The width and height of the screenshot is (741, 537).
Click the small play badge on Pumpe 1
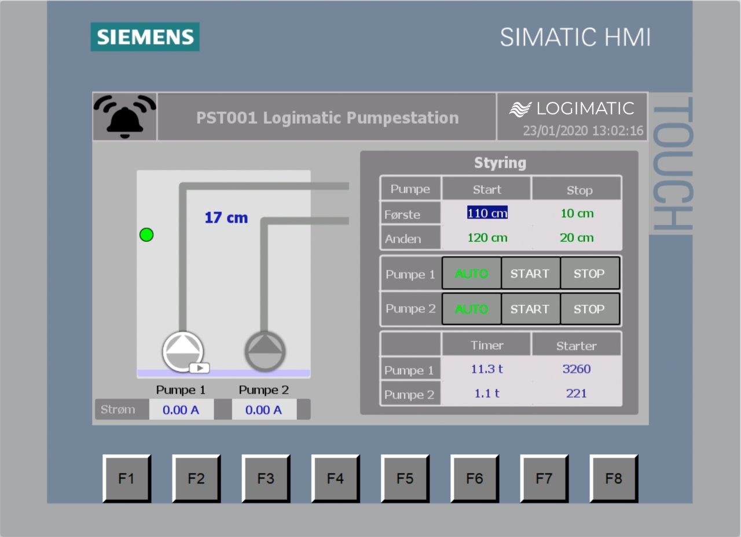click(x=199, y=367)
